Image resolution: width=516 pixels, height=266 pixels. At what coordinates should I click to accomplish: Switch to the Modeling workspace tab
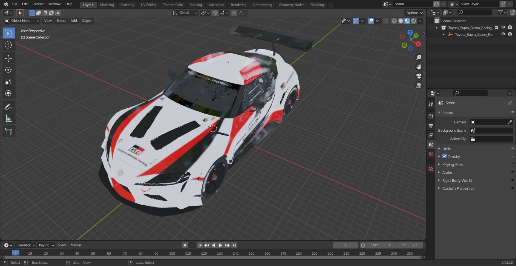(107, 5)
